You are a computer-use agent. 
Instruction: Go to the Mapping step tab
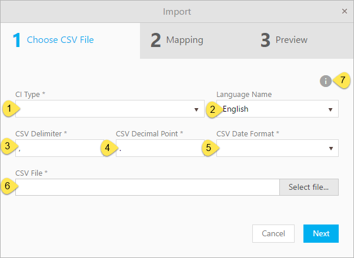click(x=178, y=40)
